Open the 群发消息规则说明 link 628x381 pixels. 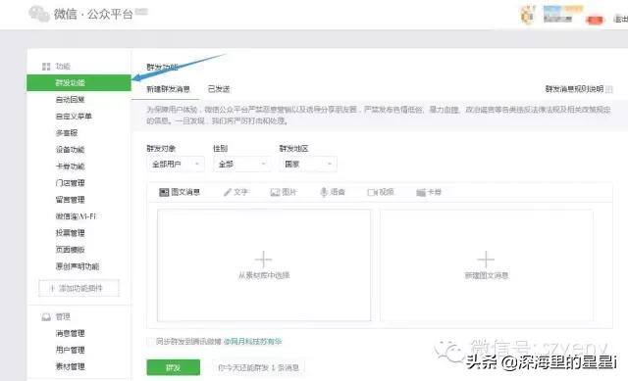tap(574, 89)
